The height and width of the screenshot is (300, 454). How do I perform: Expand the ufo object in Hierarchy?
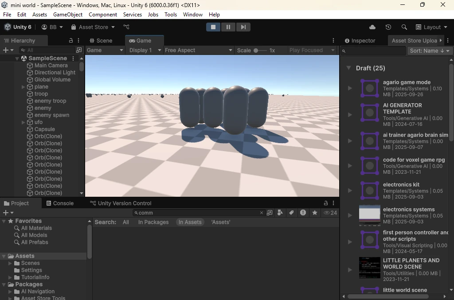tap(23, 122)
